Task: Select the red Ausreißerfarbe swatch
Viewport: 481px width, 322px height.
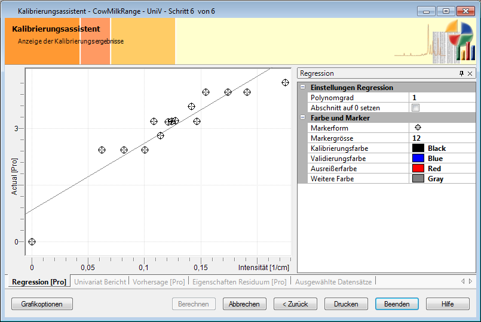Action: pos(418,169)
